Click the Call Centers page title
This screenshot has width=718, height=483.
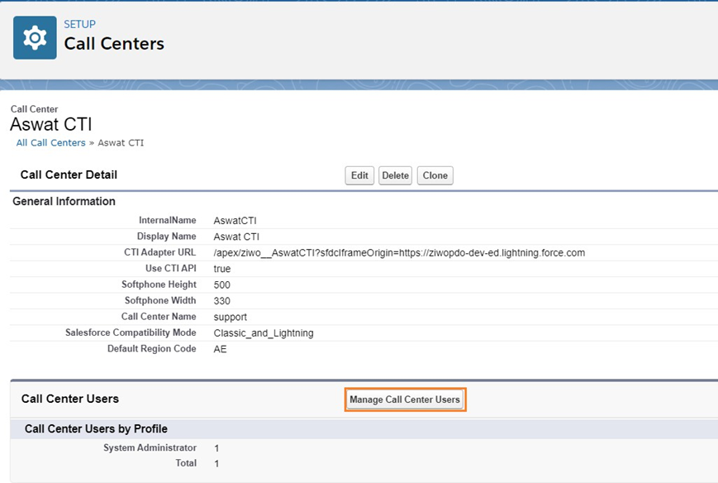coord(114,44)
